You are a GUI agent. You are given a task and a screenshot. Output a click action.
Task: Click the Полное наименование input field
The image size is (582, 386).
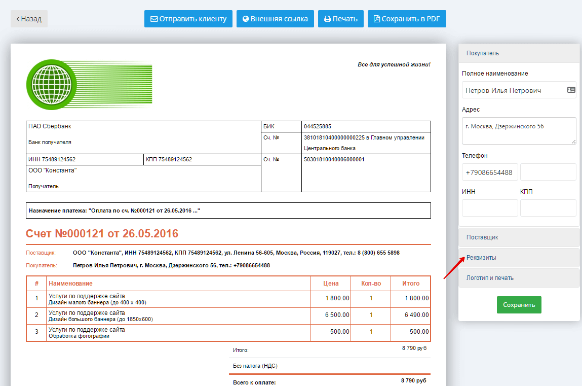tap(512, 90)
